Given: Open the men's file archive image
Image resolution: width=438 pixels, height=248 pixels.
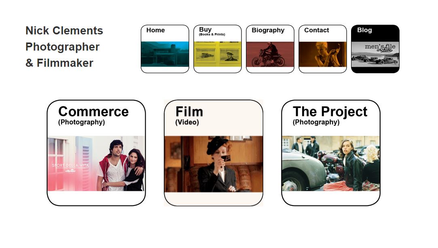Looking at the screenshot, I should 375,54.
